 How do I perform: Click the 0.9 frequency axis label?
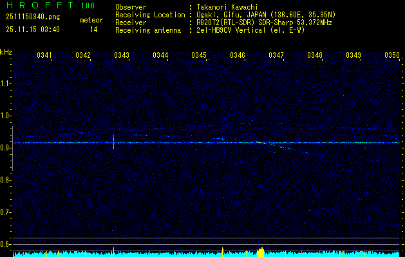pos(6,148)
